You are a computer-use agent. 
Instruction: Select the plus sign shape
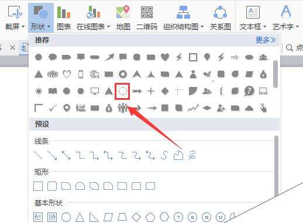pyautogui.click(x=151, y=91)
